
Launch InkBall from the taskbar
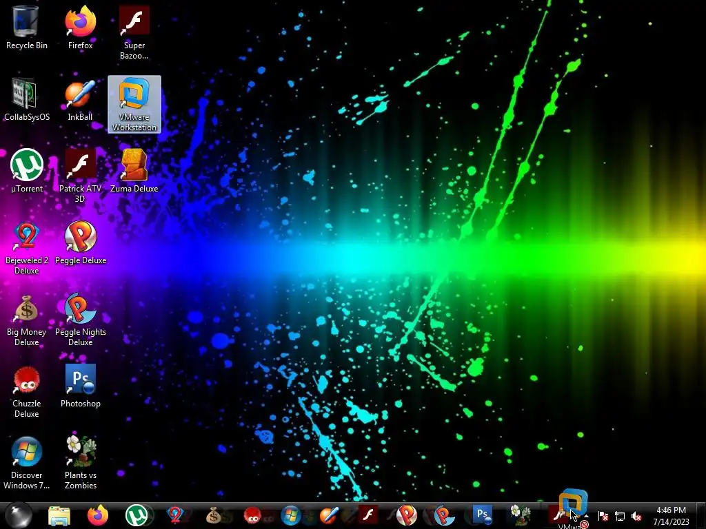330,515
